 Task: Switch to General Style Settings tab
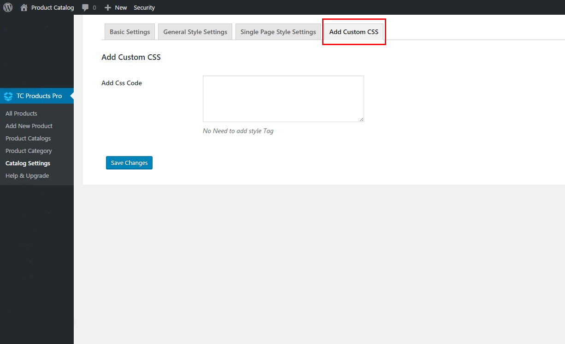[195, 32]
